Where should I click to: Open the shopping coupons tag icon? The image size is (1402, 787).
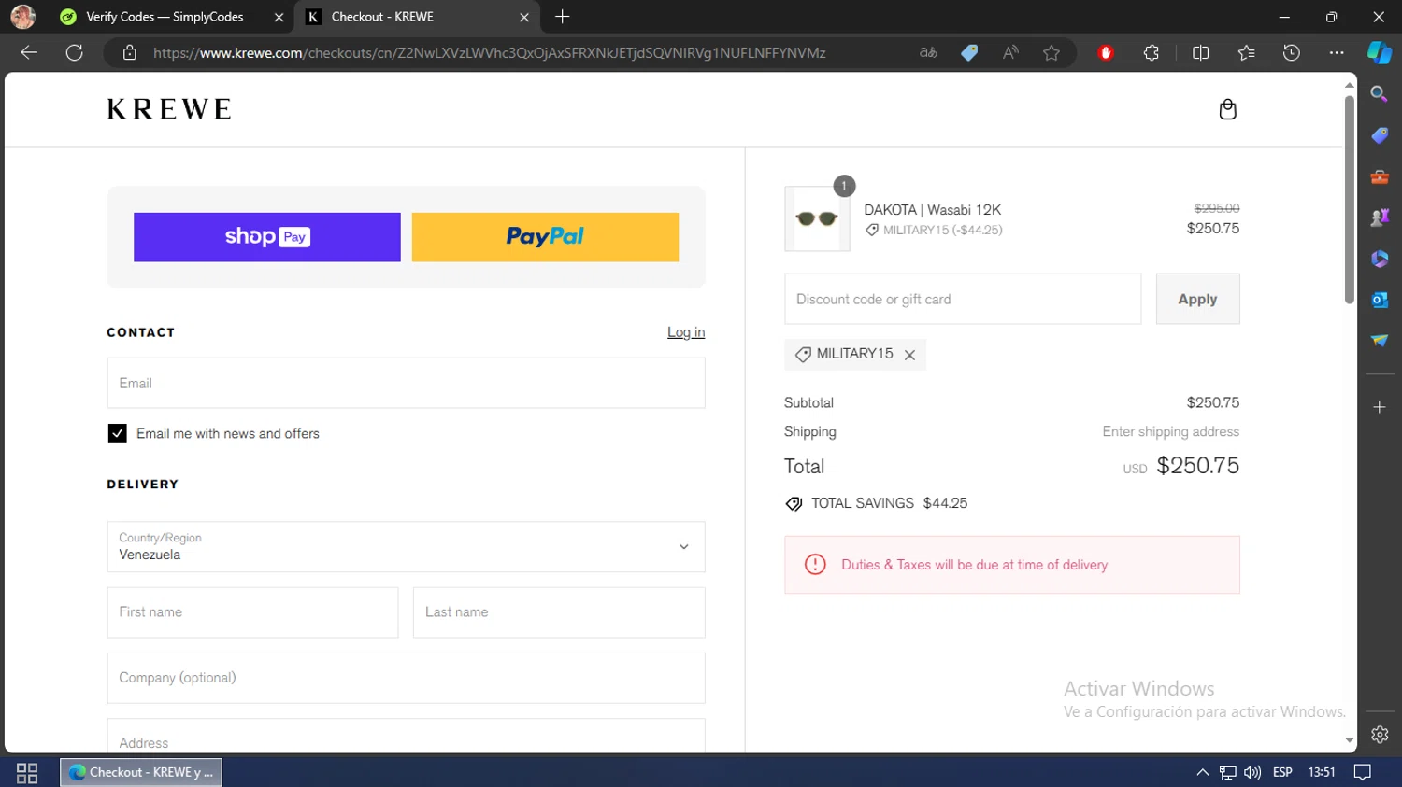969,53
